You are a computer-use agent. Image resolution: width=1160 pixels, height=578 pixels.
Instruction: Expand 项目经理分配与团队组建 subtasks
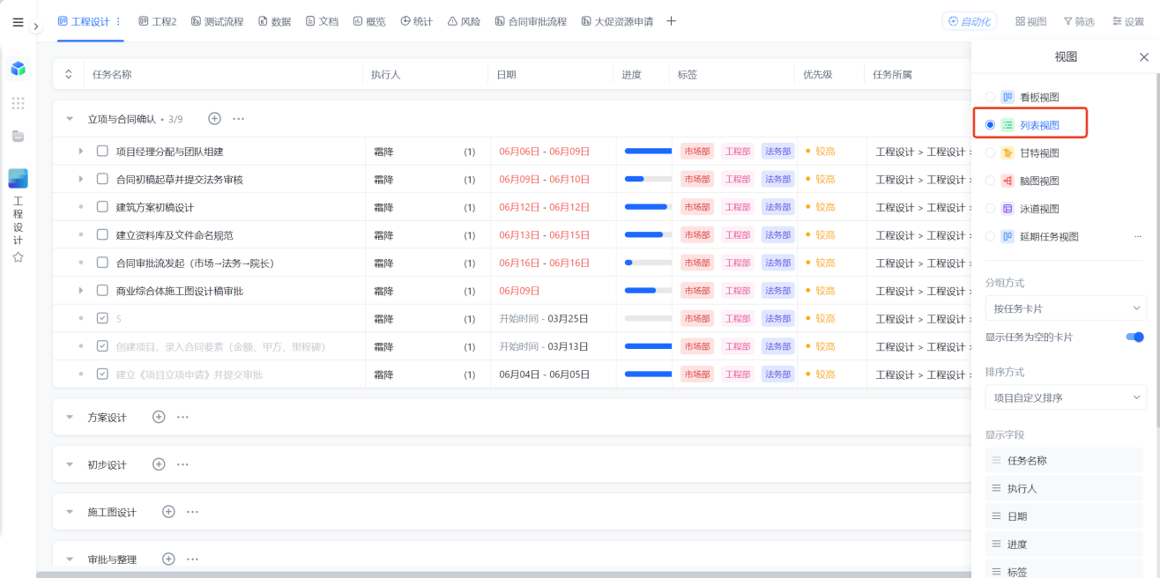[x=81, y=152]
